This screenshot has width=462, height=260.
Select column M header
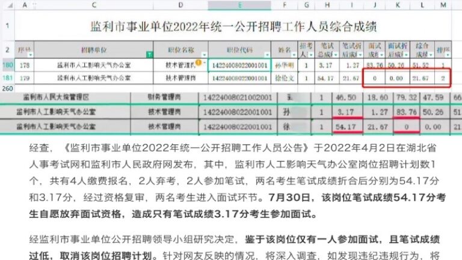click(x=443, y=5)
